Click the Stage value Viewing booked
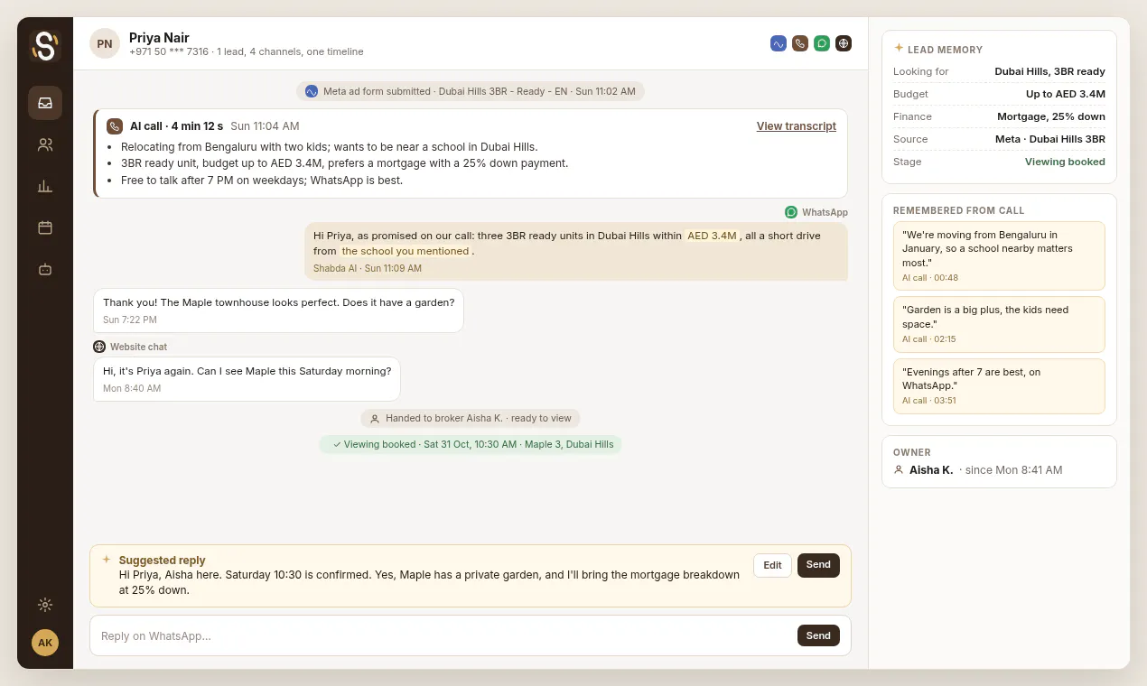The height and width of the screenshot is (686, 1147). (x=1065, y=162)
